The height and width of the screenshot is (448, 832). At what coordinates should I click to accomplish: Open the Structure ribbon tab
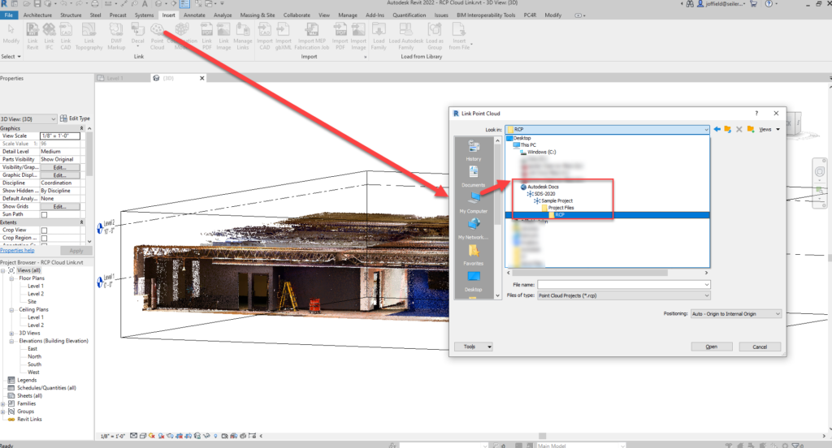pos(71,15)
